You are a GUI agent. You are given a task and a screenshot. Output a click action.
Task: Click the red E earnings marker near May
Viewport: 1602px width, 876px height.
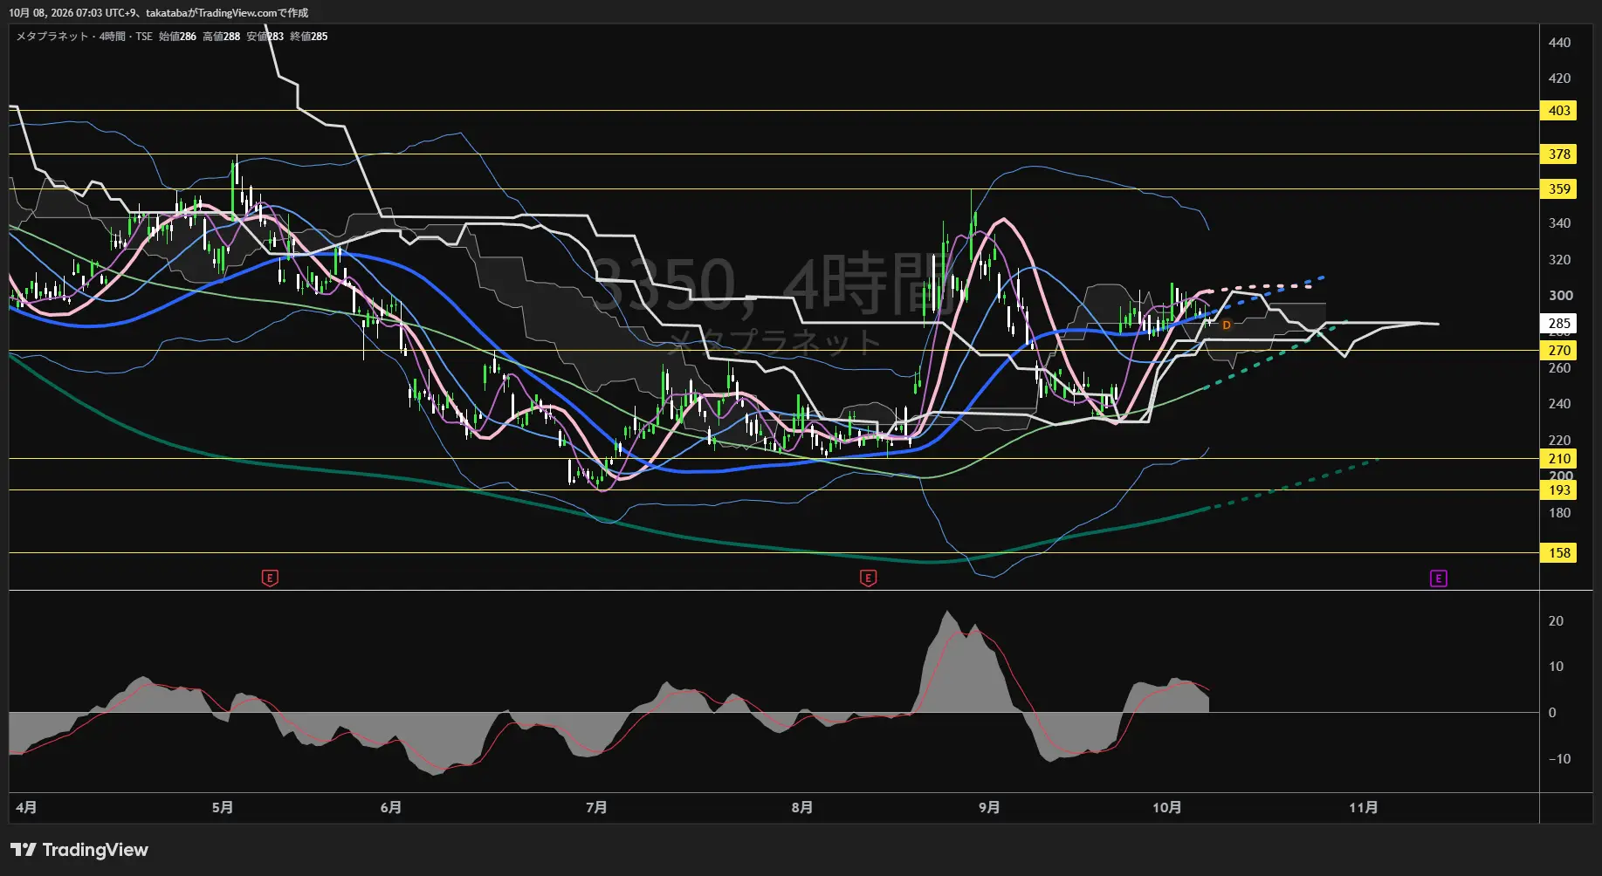270,578
